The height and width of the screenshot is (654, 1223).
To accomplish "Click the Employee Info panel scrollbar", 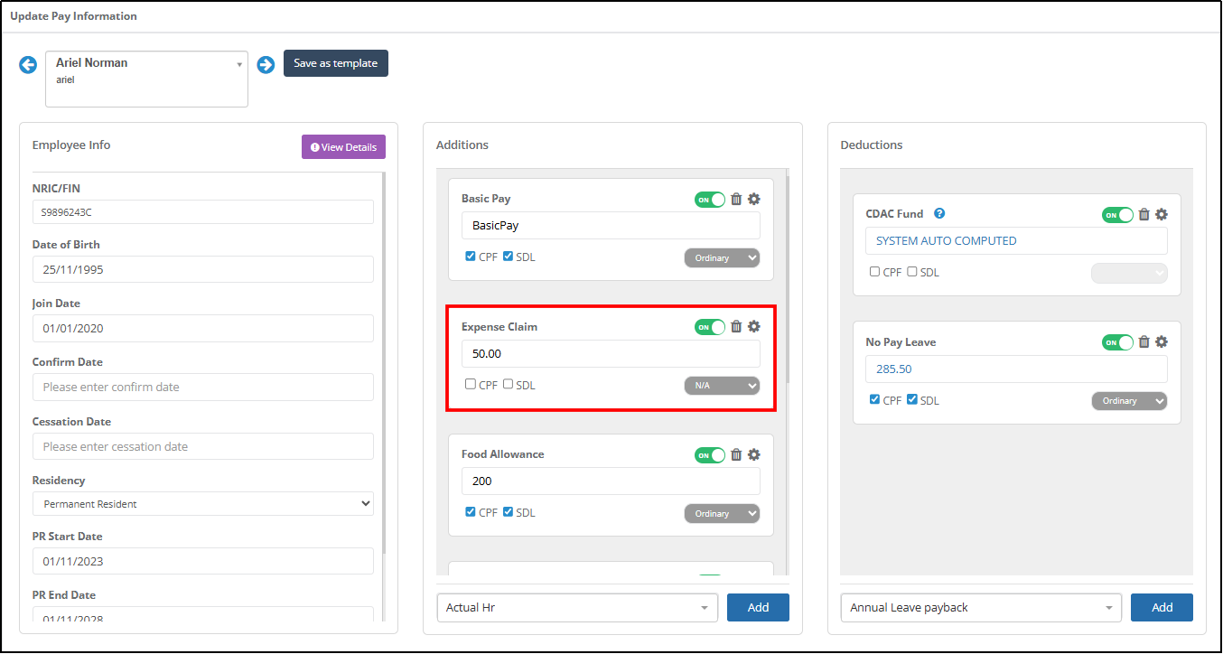I will point(383,363).
